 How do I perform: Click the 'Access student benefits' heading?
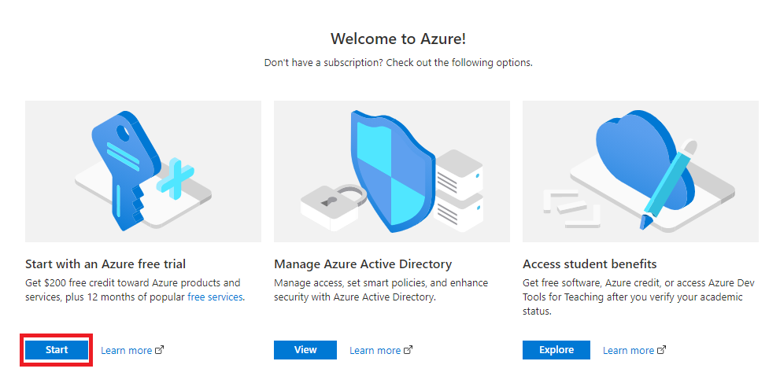point(590,264)
